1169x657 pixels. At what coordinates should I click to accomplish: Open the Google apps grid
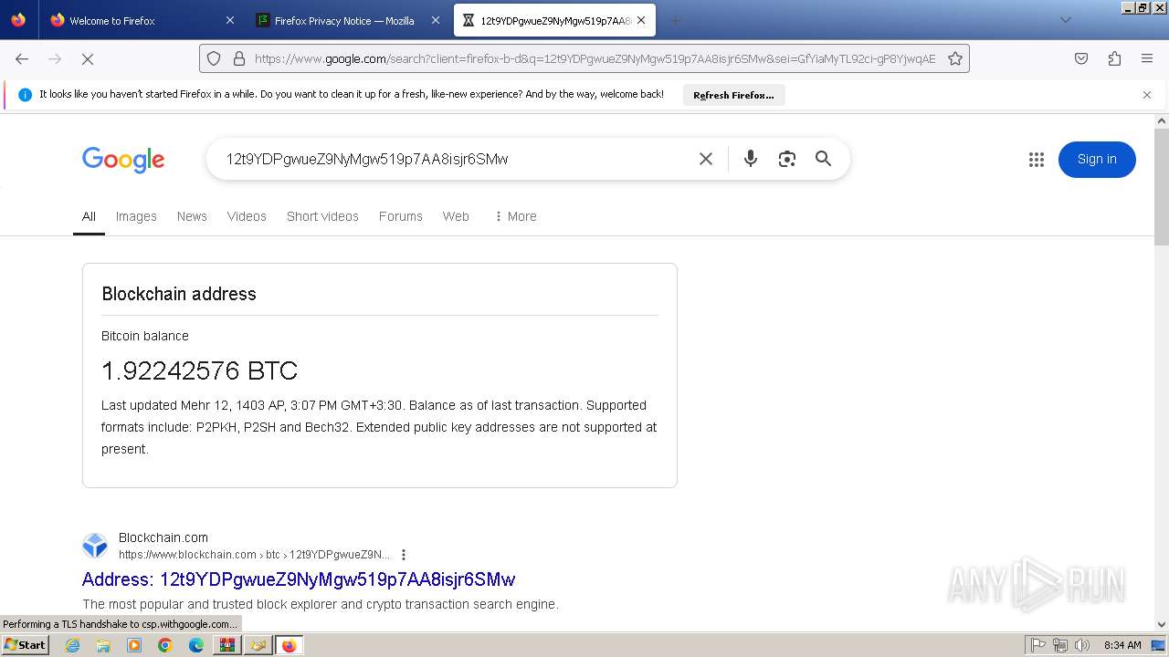[x=1037, y=160]
